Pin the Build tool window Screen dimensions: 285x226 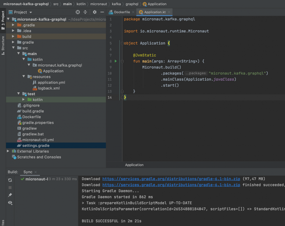[10, 195]
